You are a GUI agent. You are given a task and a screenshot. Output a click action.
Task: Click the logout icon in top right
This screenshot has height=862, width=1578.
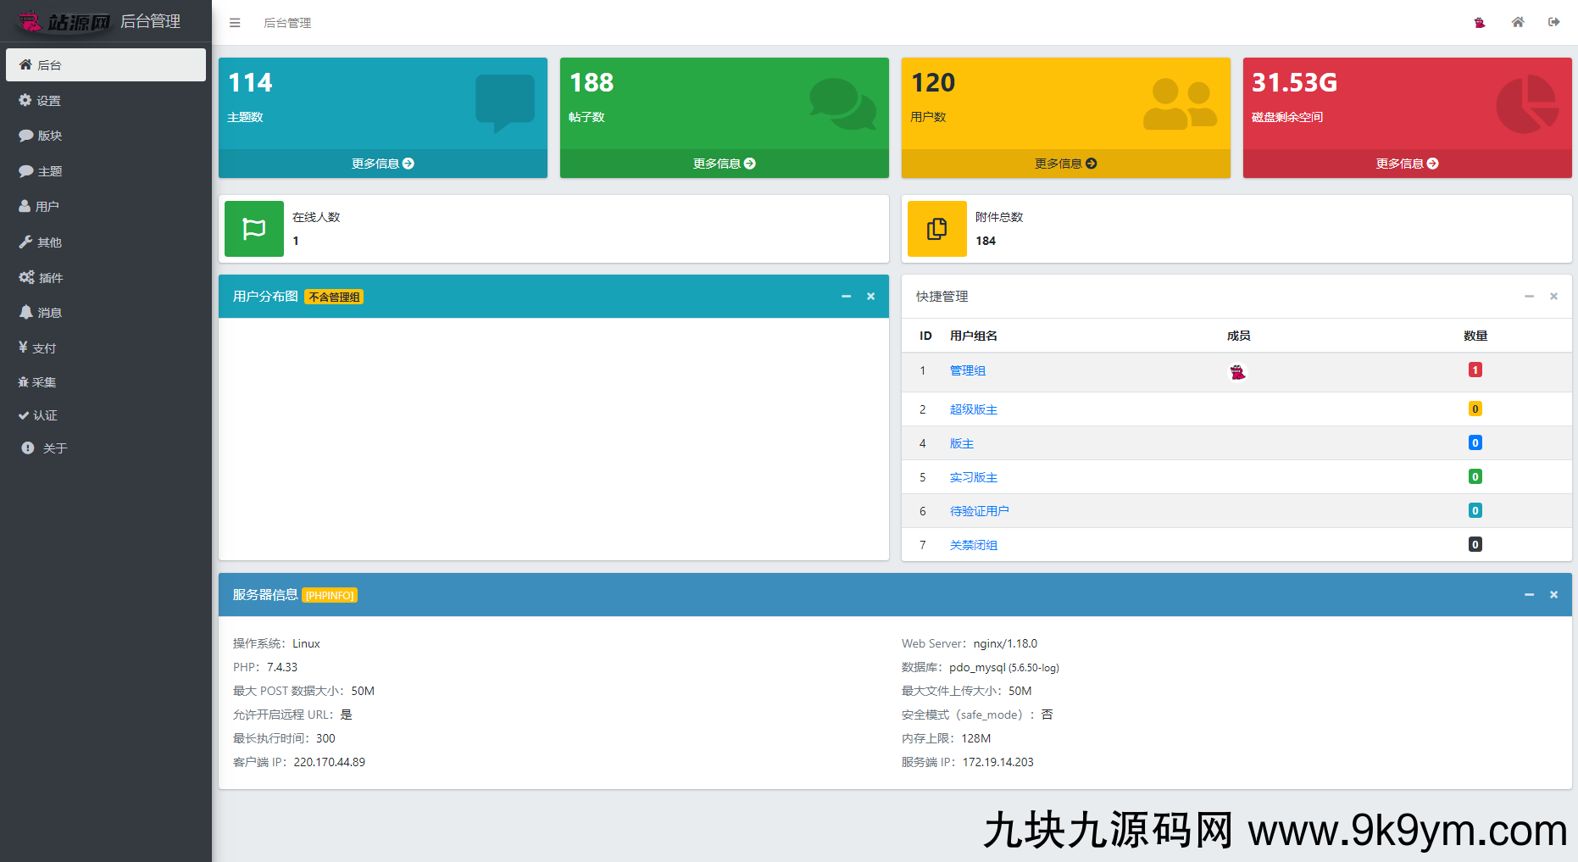pyautogui.click(x=1553, y=22)
